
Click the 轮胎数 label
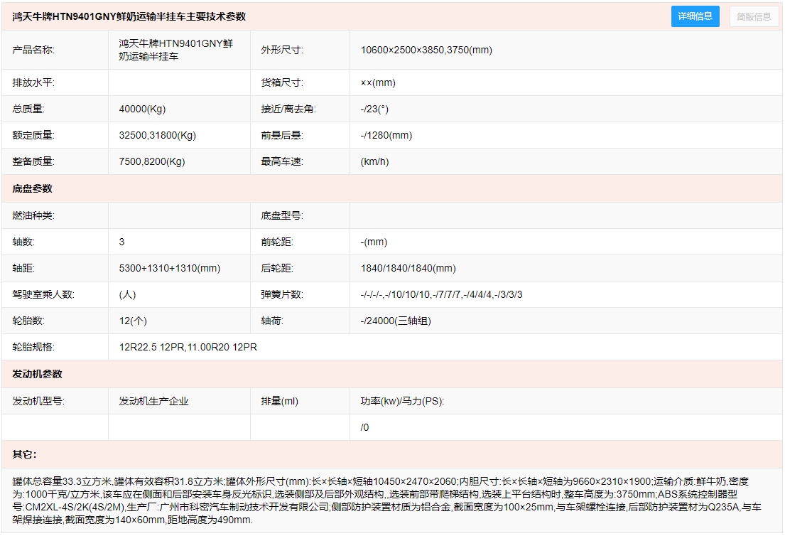coord(28,321)
